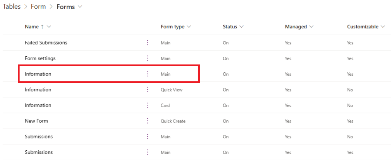Viewport: 391px width, 162px height.
Task: Sort by the Name column header
Action: pyautogui.click(x=32, y=27)
